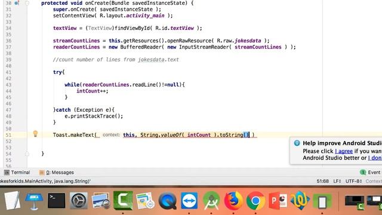Open TextEdit from the dock
The width and height of the screenshot is (382, 215).
click(x=12, y=201)
